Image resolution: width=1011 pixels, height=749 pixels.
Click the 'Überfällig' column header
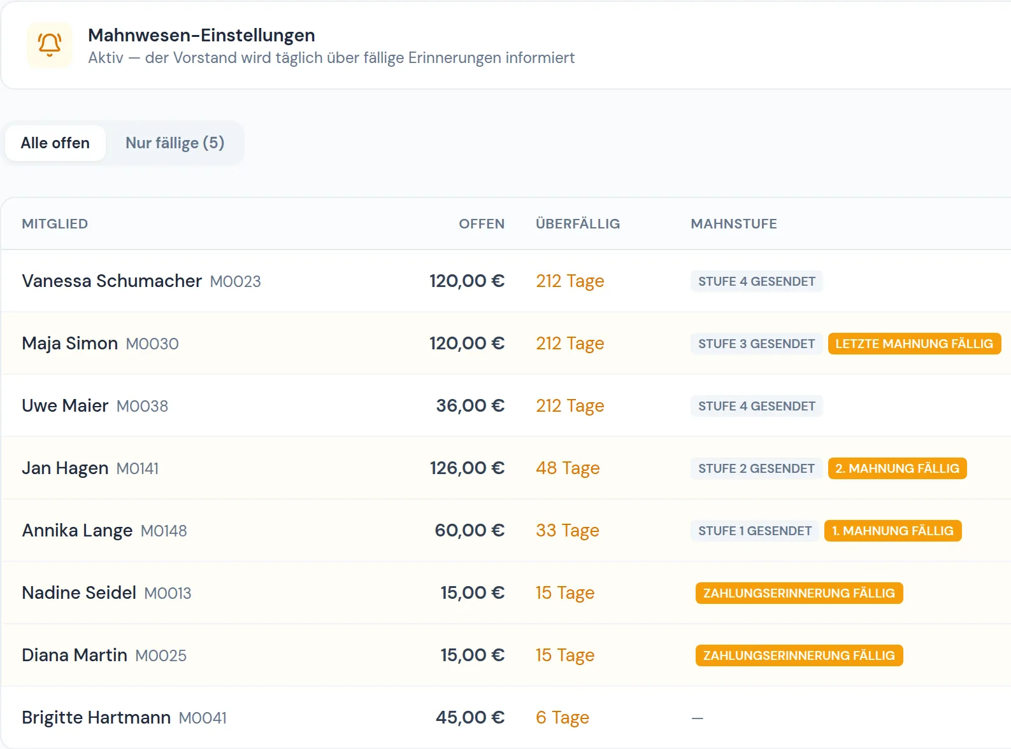(x=578, y=224)
